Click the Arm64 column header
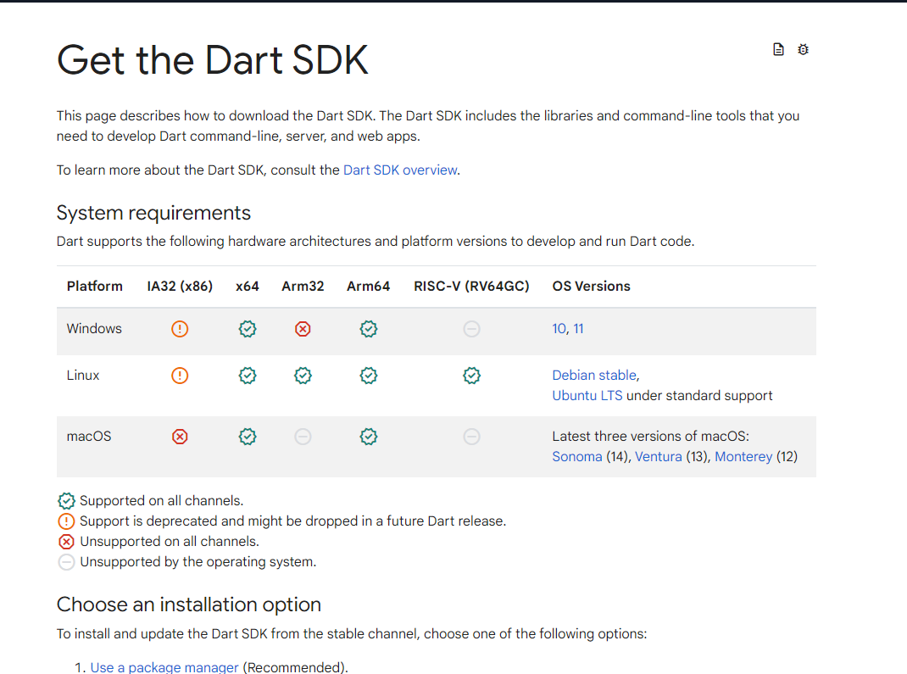This screenshot has height=674, width=907. coord(369,287)
